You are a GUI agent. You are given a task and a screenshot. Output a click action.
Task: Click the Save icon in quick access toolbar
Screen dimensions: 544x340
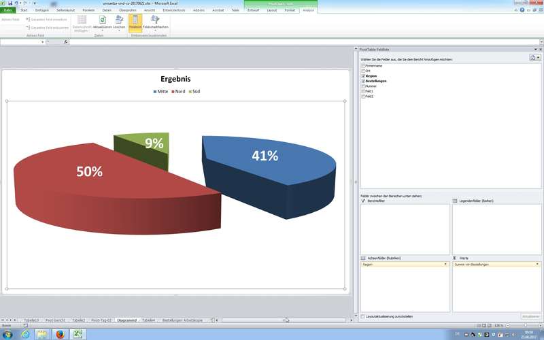(10, 3)
